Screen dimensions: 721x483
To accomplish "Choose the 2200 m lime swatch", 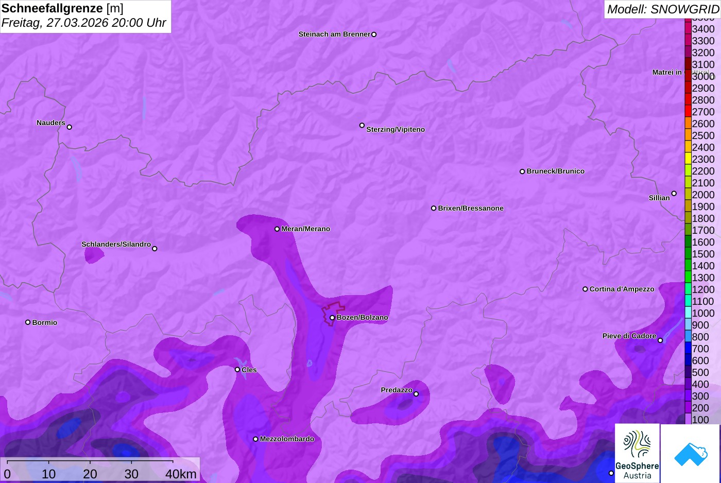I will pos(688,170).
